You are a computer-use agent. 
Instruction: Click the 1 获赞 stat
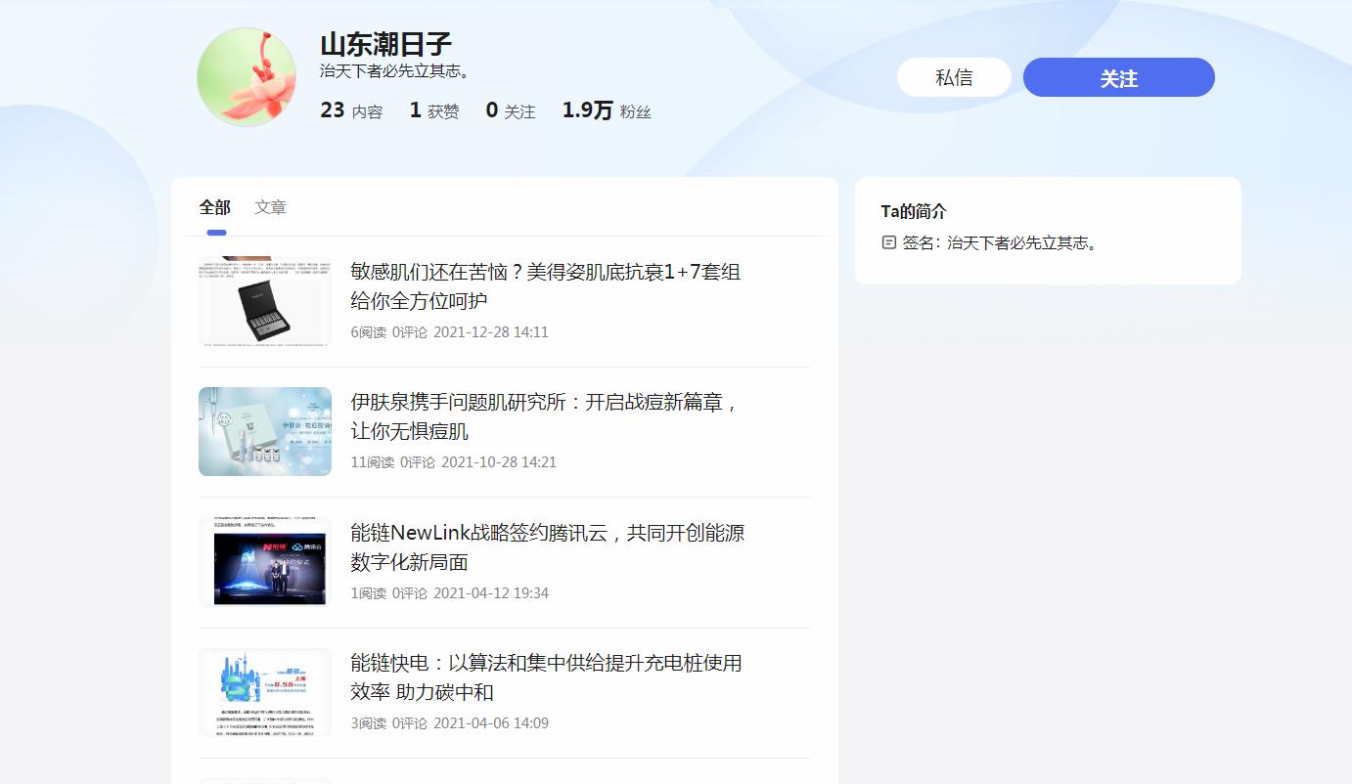[433, 110]
